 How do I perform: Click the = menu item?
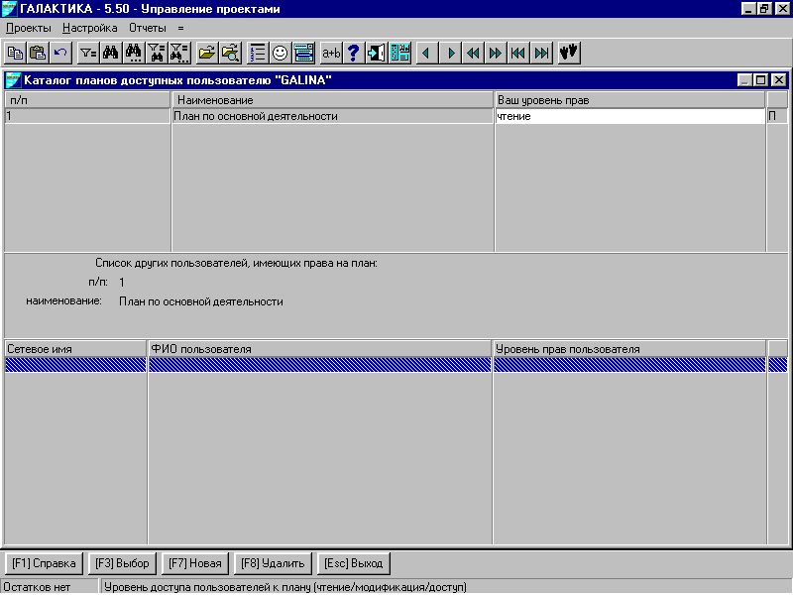tap(181, 29)
